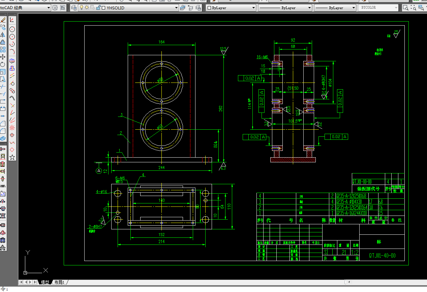Select the Extend tool
The image size is (427, 292).
(3, 94)
